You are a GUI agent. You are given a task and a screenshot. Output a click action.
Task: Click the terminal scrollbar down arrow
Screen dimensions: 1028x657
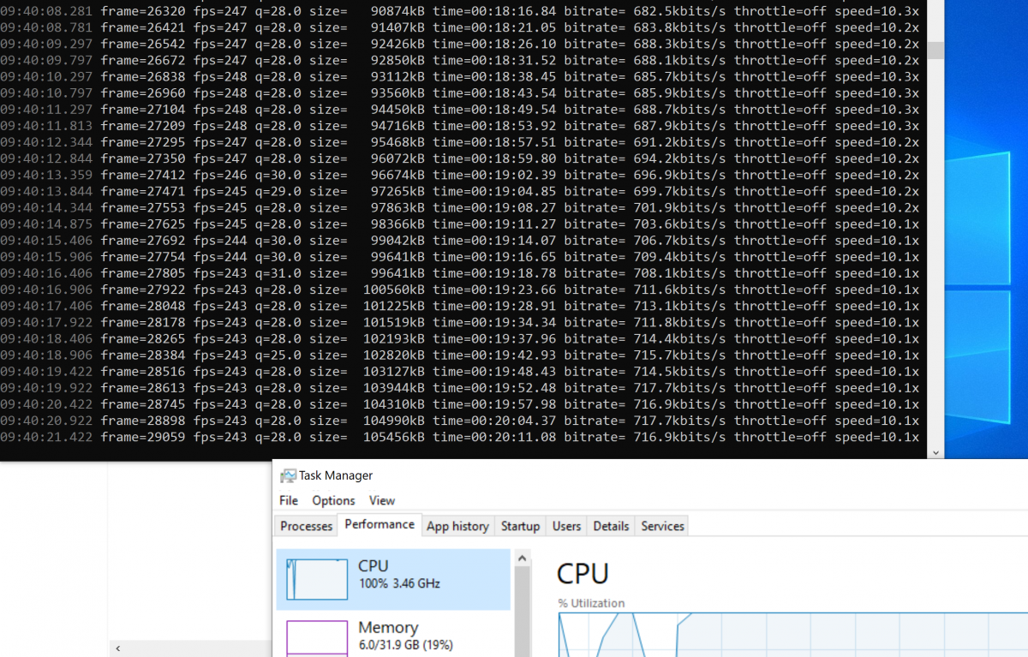click(935, 452)
